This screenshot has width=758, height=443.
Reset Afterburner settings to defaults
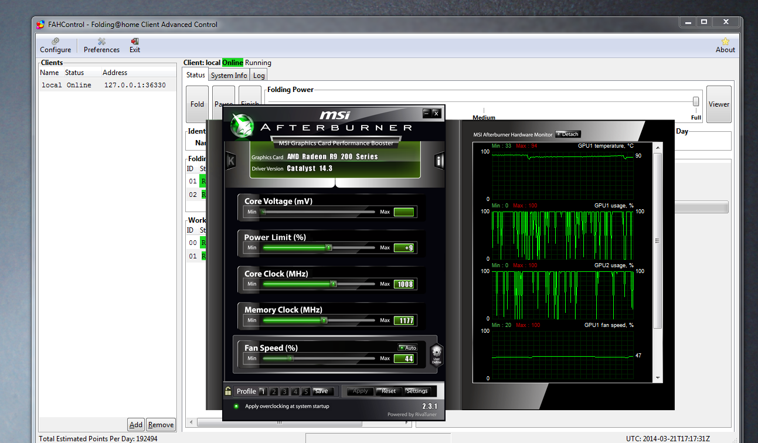coord(389,391)
